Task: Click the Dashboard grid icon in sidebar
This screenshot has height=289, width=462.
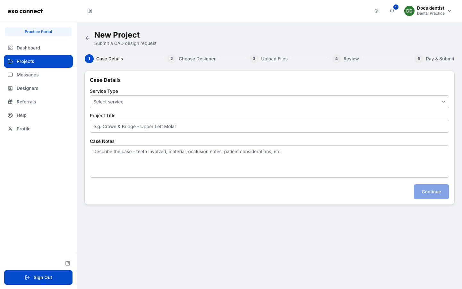Action: 10,48
